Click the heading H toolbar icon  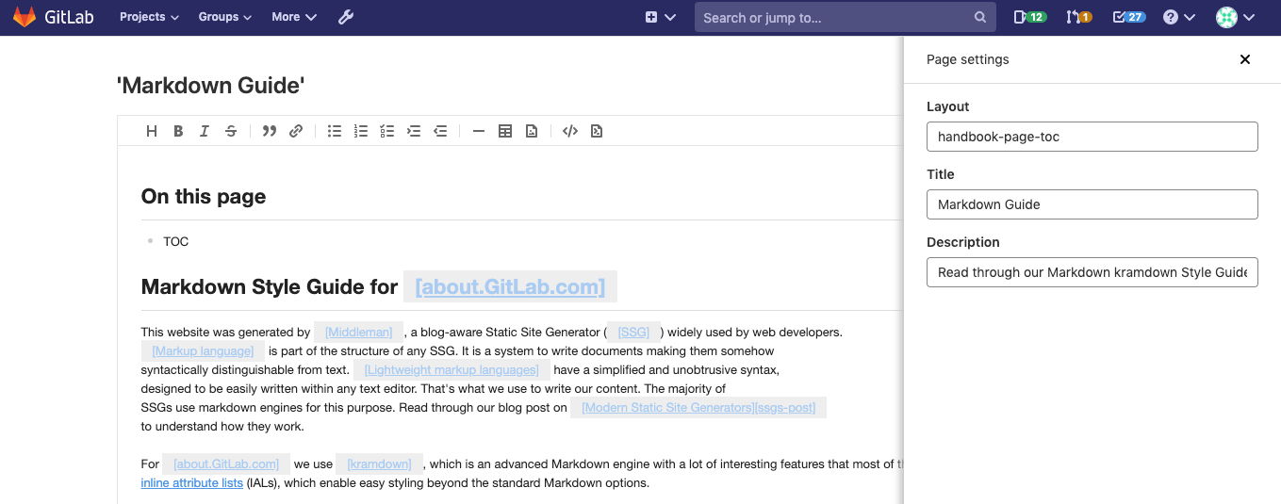[152, 132]
